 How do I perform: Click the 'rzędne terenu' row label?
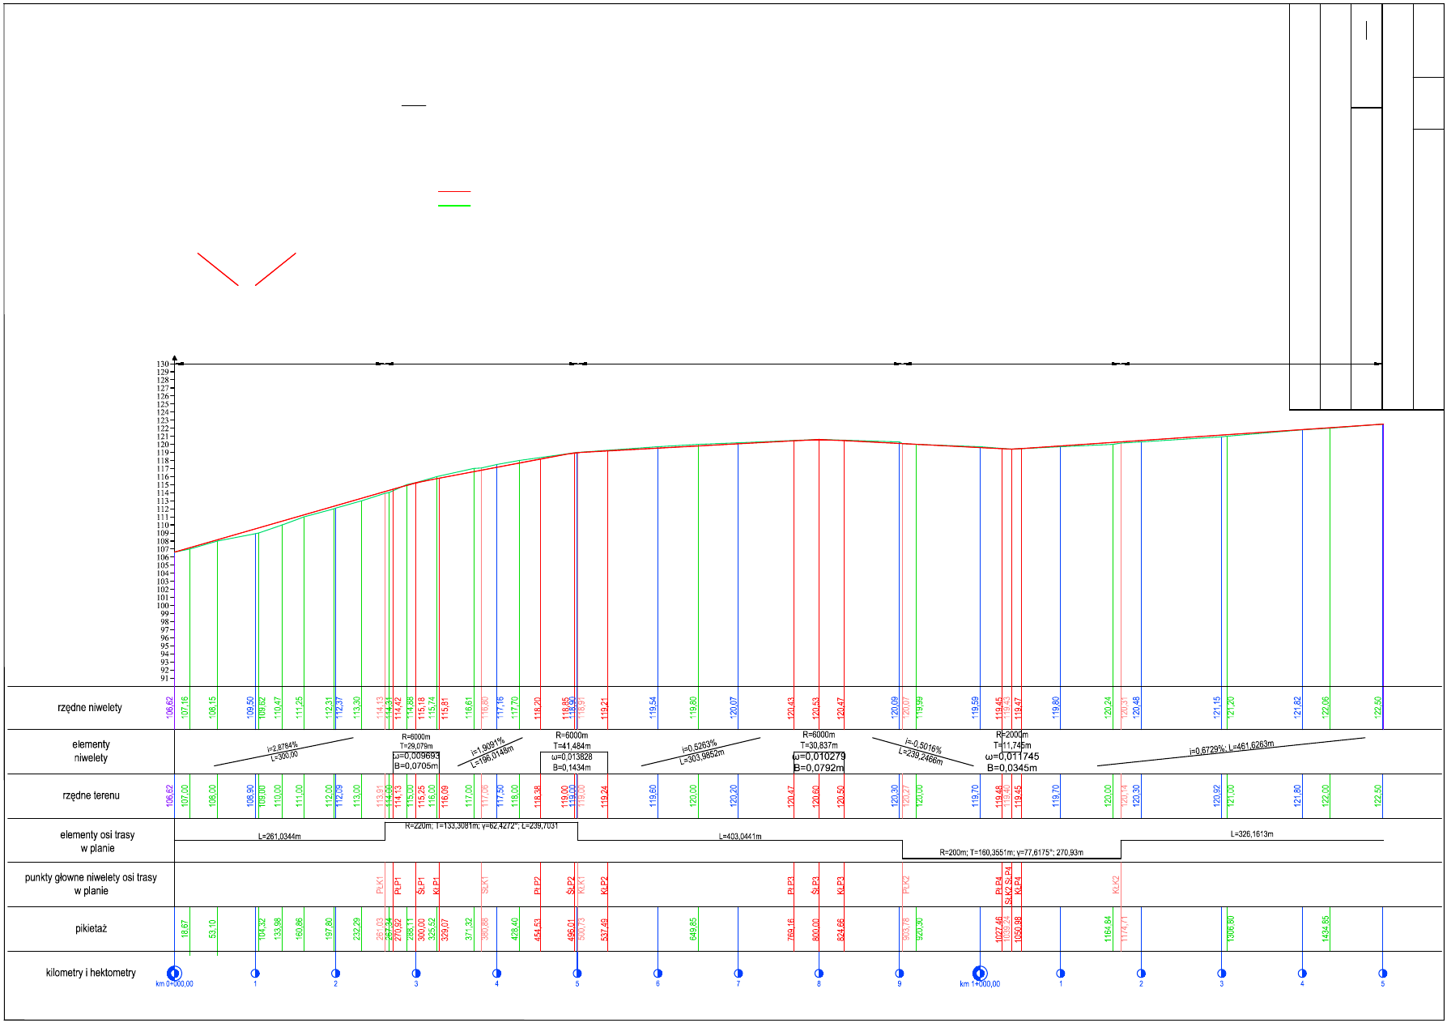(91, 796)
